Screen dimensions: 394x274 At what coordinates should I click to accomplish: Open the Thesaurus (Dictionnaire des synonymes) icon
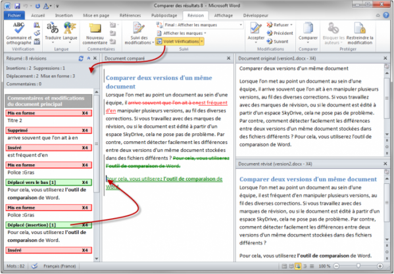[37, 33]
